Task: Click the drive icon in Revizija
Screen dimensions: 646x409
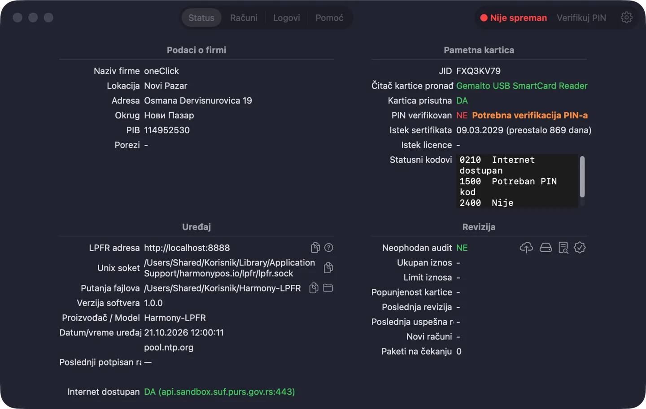Action: [x=546, y=248]
